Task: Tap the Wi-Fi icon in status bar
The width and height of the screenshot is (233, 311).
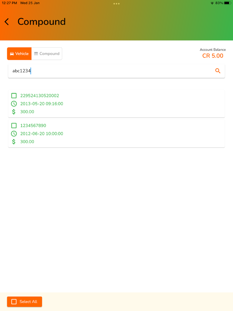Action: (x=212, y=3)
